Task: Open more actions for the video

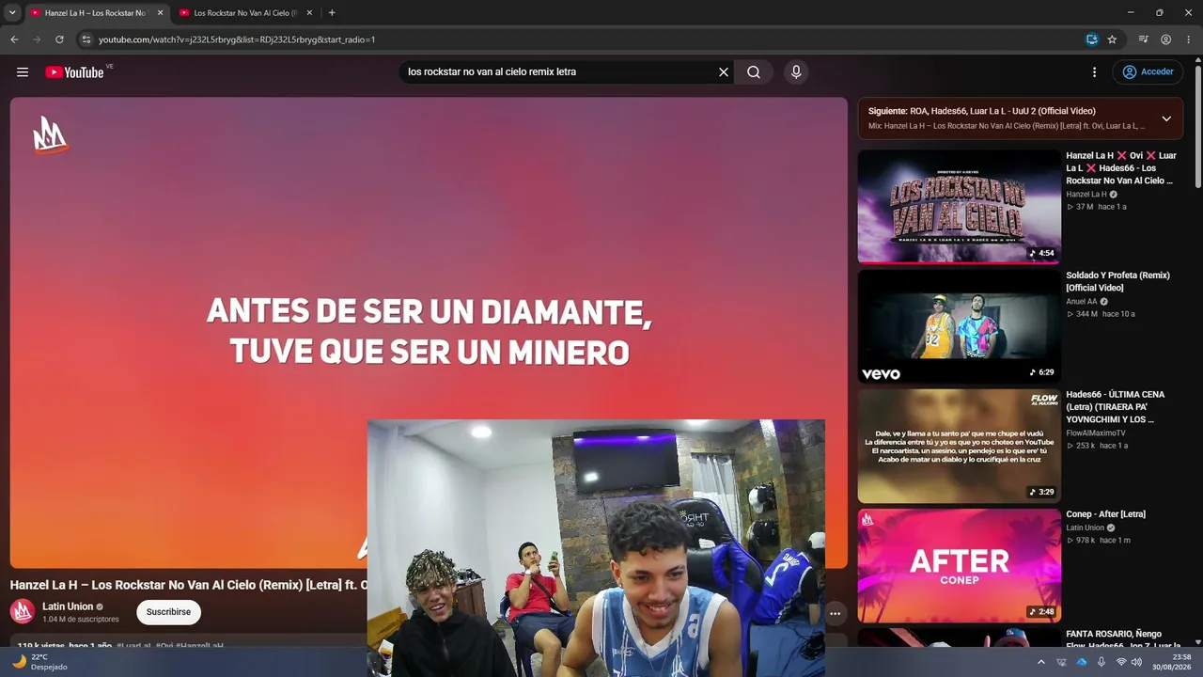Action: (x=835, y=614)
